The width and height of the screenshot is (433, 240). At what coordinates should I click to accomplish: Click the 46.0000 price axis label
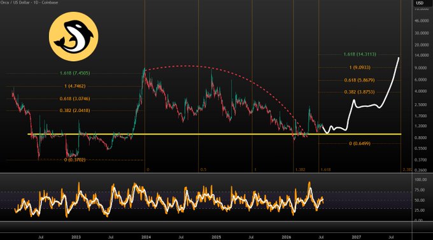[422, 21]
